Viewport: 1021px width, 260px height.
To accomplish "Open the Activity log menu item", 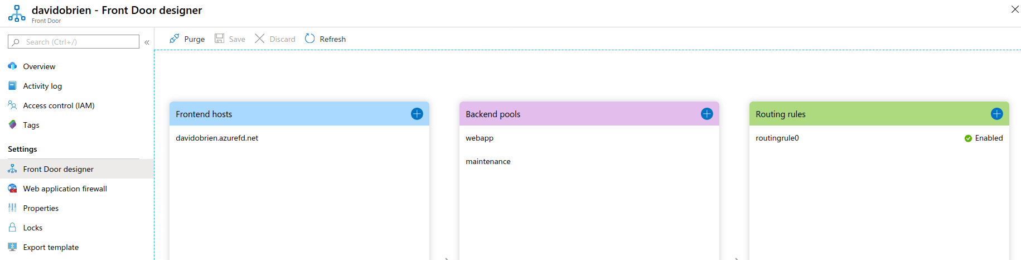I will point(77,86).
